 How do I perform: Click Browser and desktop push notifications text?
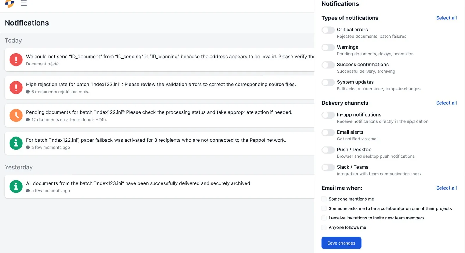[376, 156]
